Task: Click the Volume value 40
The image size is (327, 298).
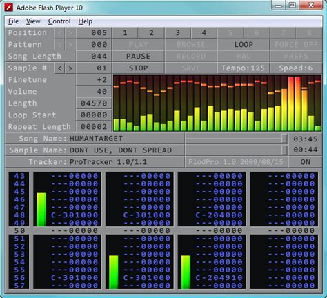Action: [x=94, y=92]
